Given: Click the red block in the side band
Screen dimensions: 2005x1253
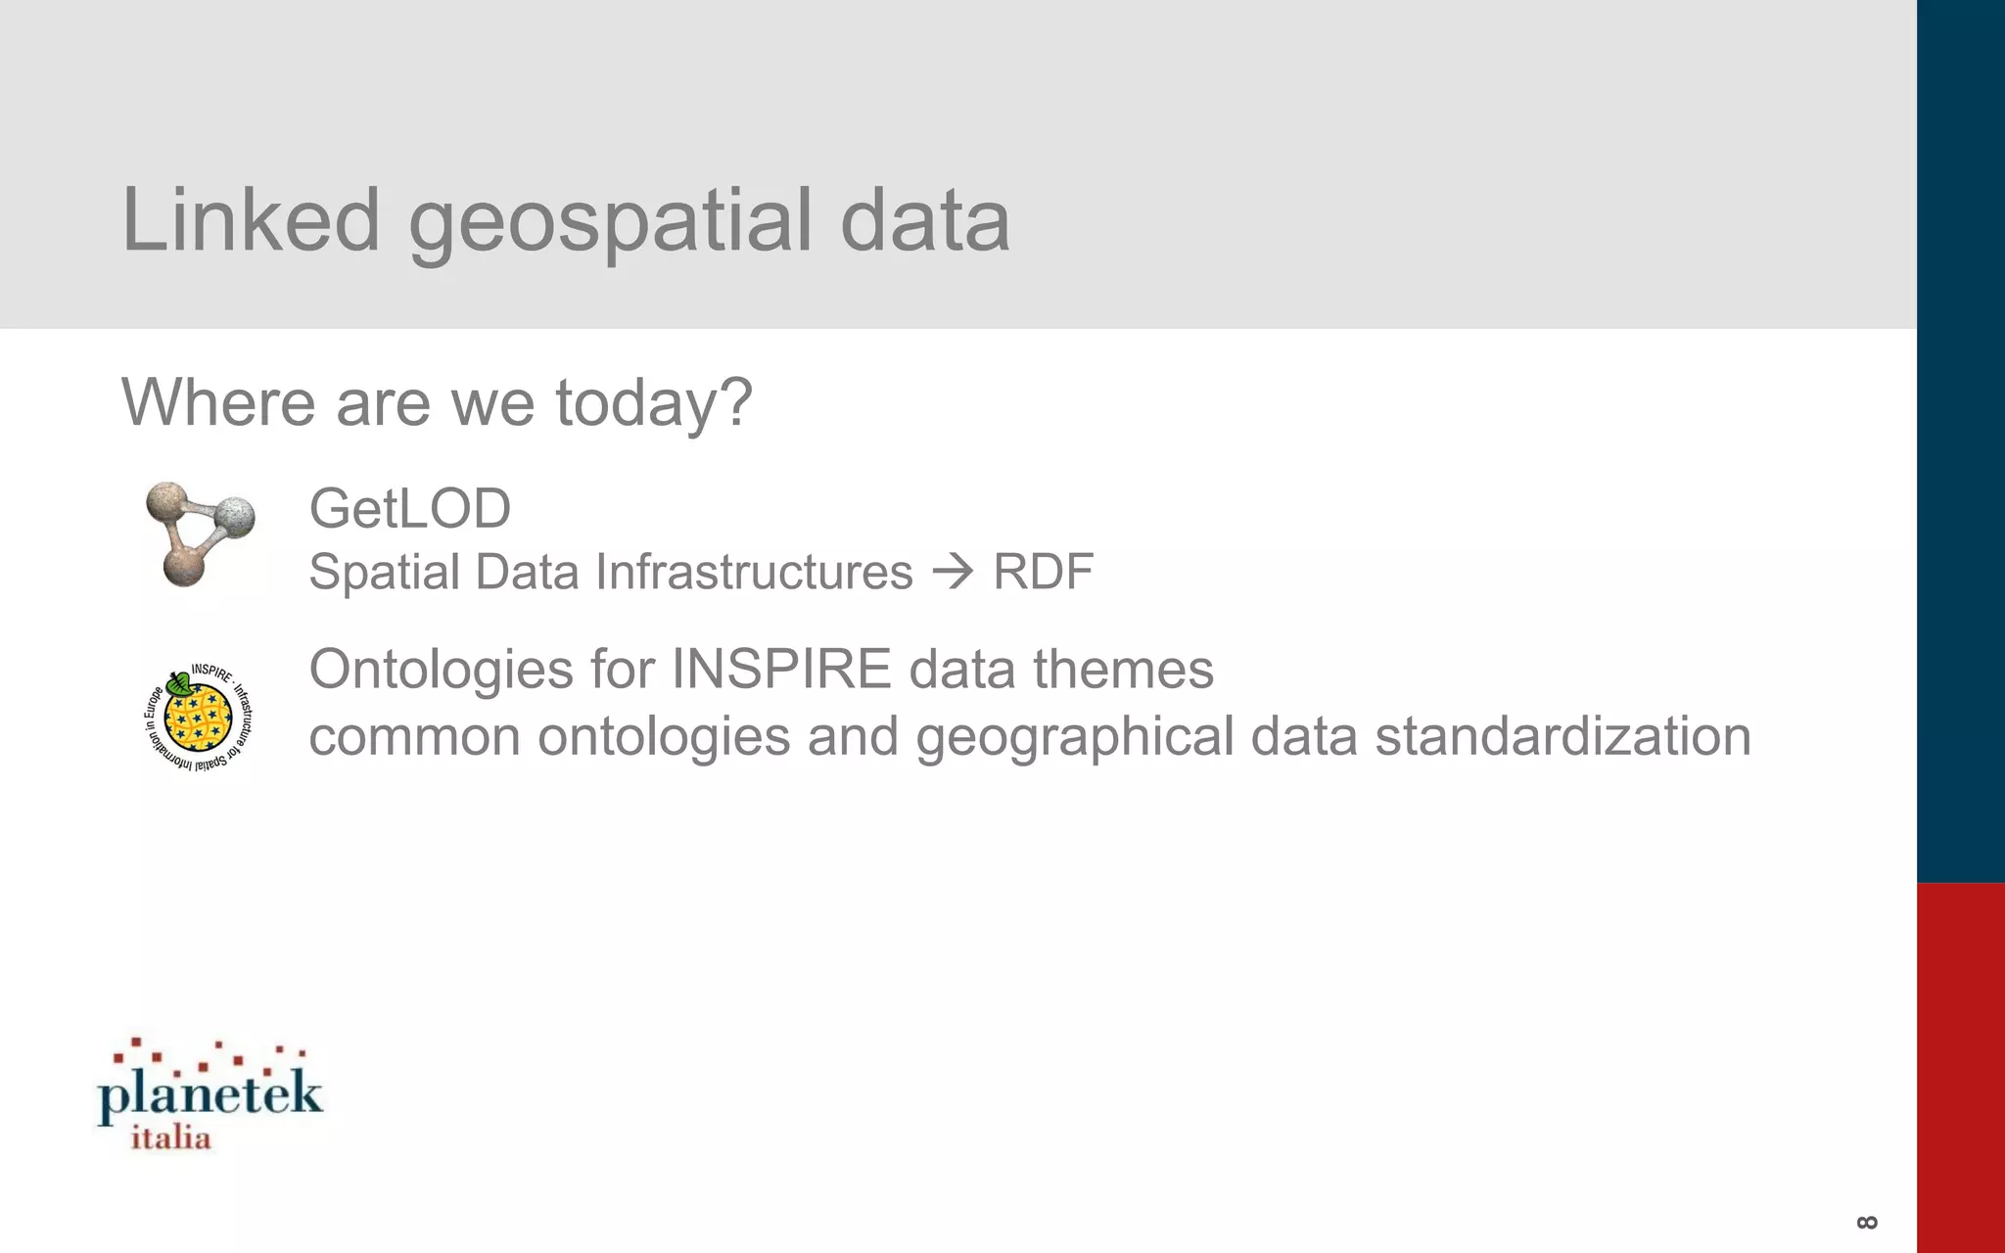Looking at the screenshot, I should [1961, 1067].
